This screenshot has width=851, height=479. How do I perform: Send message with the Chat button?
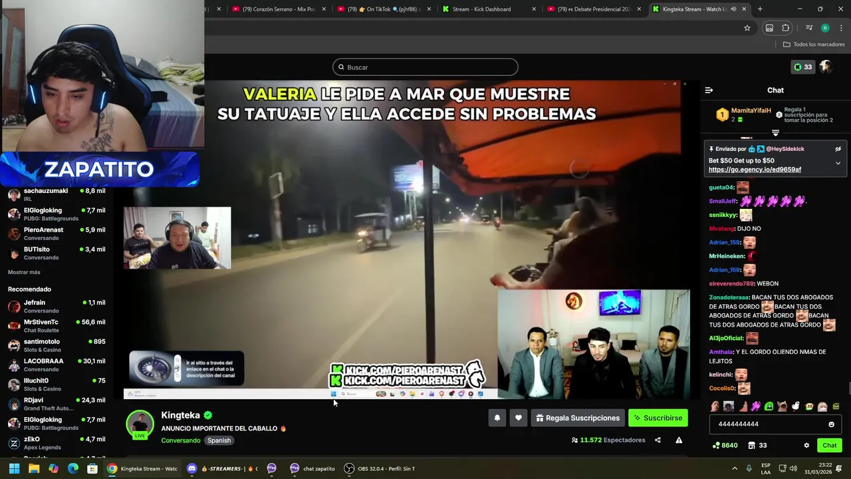point(829,445)
